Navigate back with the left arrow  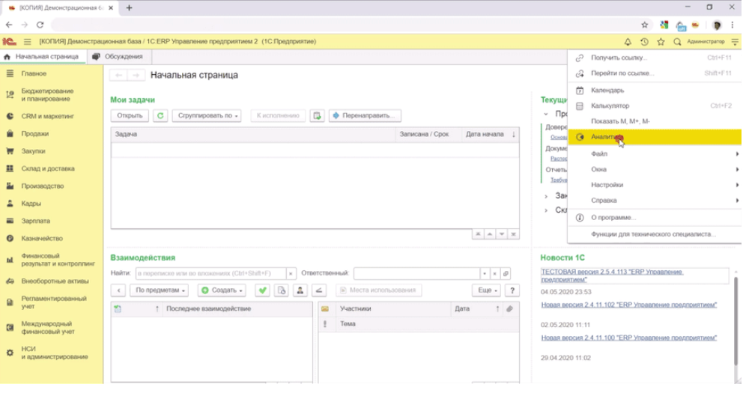(x=118, y=76)
